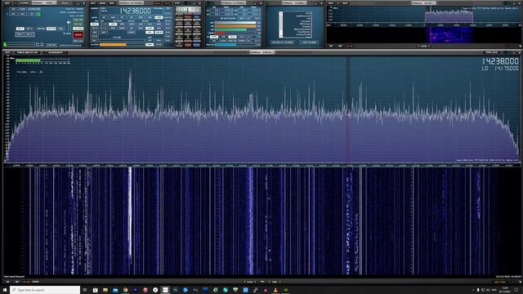This screenshot has height=294, width=523.
Task: Click the green progress bar in top-left panel
Action: [20, 44]
